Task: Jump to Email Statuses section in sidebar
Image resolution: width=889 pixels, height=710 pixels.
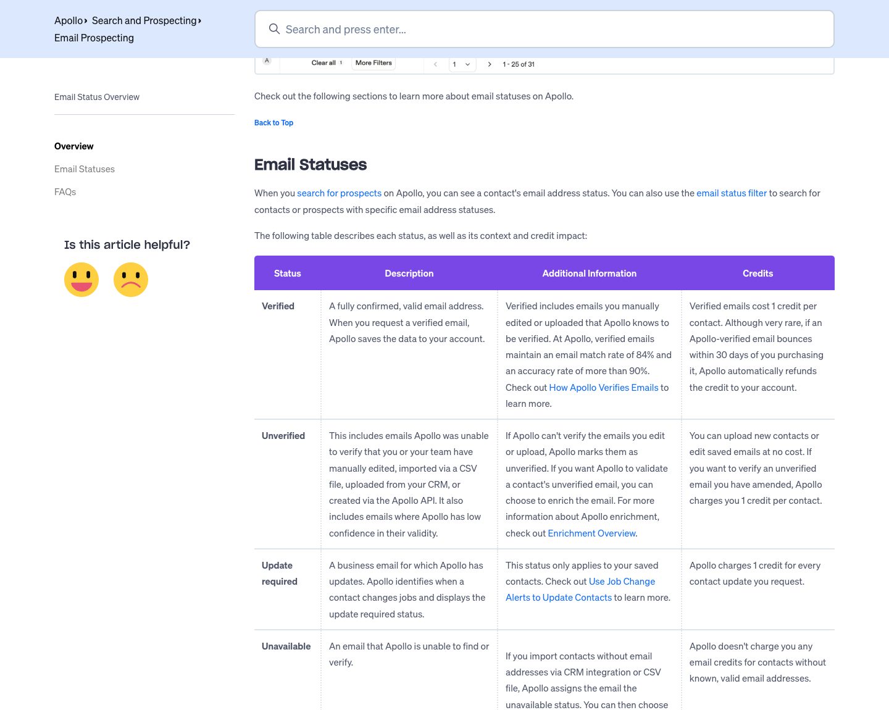Action: click(85, 169)
